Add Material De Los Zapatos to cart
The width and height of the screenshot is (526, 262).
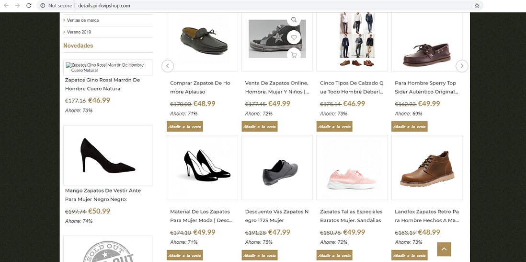click(x=184, y=255)
